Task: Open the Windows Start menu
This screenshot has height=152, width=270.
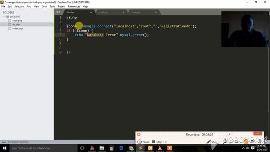Action: [5, 148]
